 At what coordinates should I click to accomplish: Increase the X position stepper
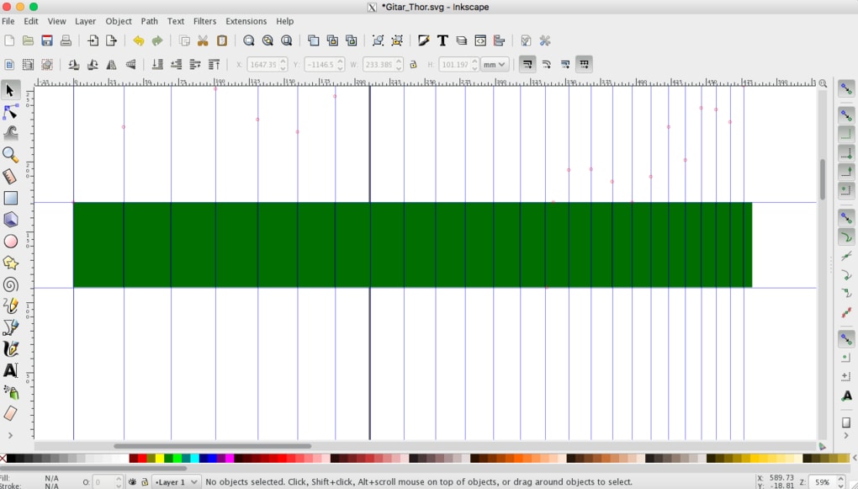pyautogui.click(x=283, y=61)
